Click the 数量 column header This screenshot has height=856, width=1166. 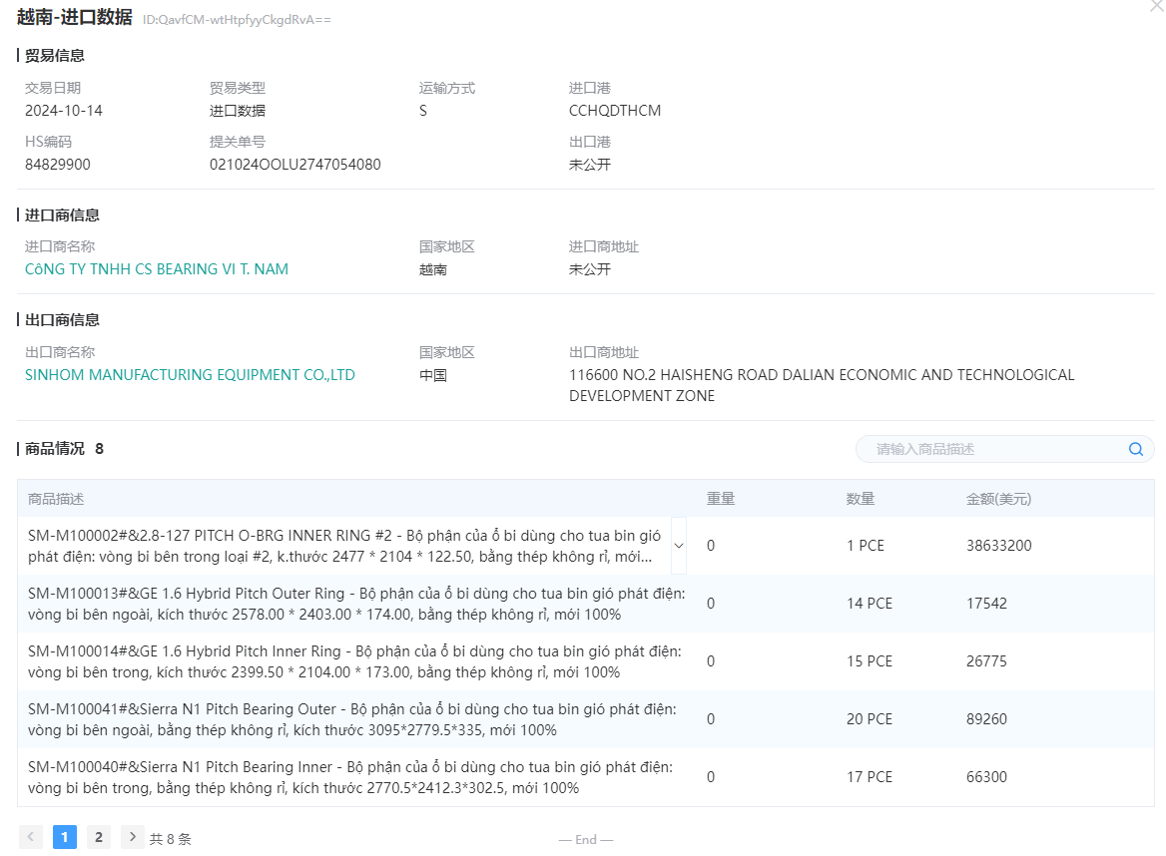pyautogui.click(x=861, y=499)
